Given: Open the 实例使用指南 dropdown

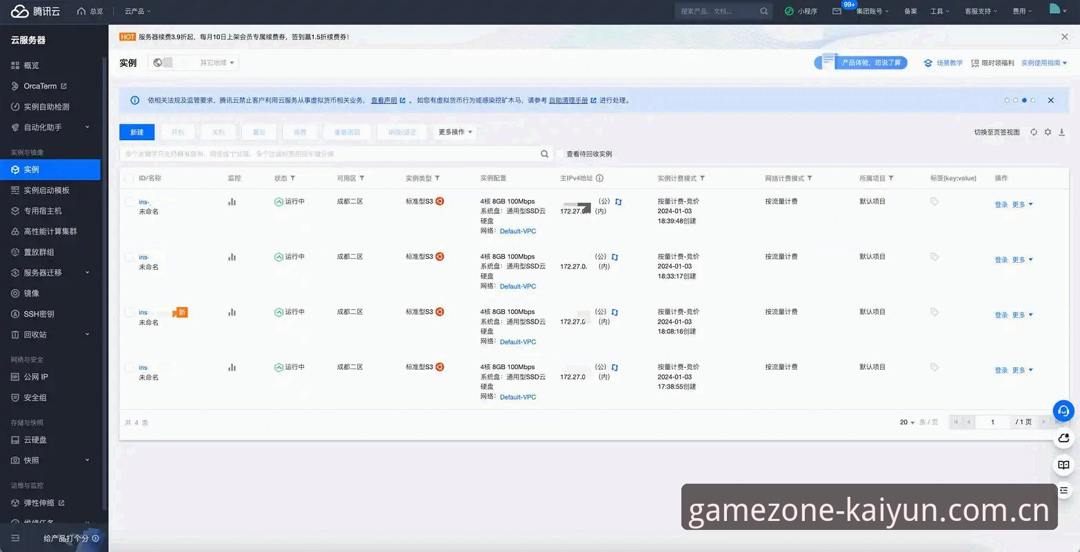Looking at the screenshot, I should (x=1044, y=63).
